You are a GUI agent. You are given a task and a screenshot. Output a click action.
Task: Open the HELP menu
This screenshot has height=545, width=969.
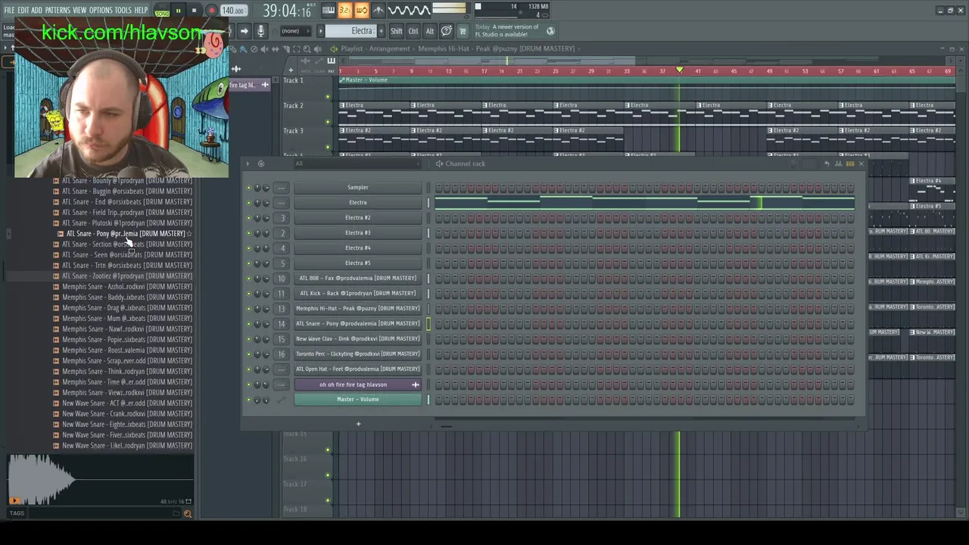(141, 10)
